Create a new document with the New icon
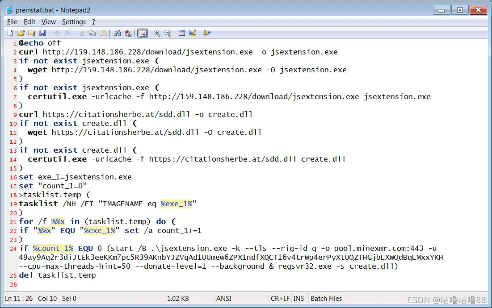Viewport: 492px width, 308px height. click(10, 33)
